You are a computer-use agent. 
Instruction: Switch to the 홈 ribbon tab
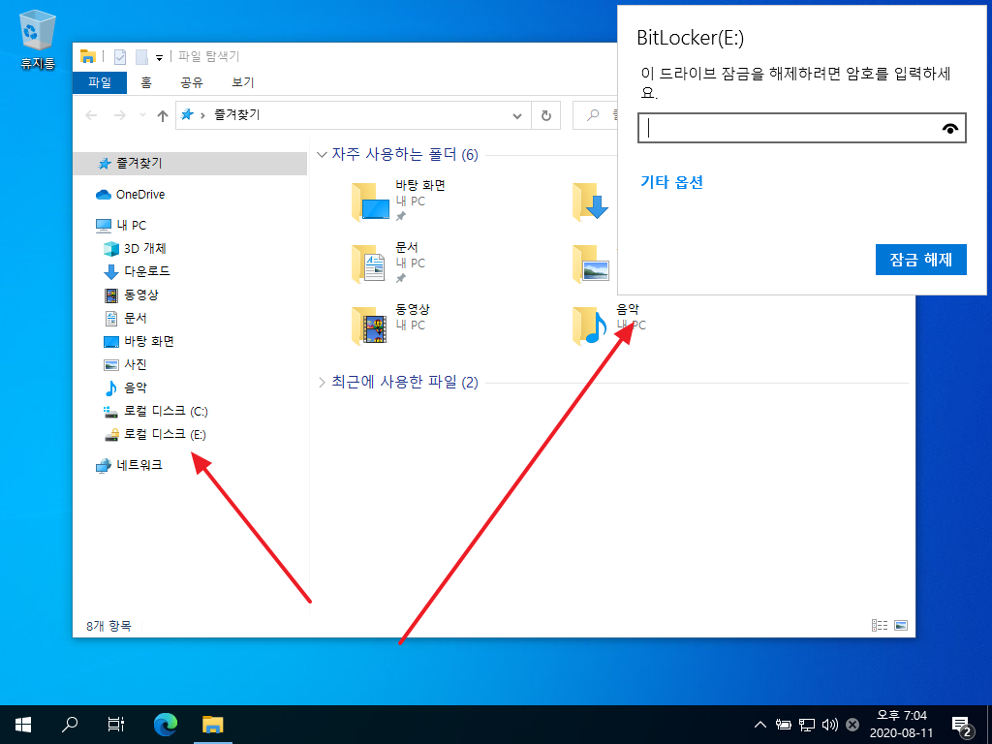pos(146,82)
